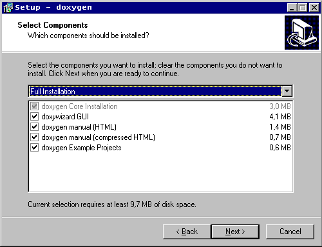Click the greyed doxygen Core Installation checkbox
322x247 pixels.
(34, 106)
